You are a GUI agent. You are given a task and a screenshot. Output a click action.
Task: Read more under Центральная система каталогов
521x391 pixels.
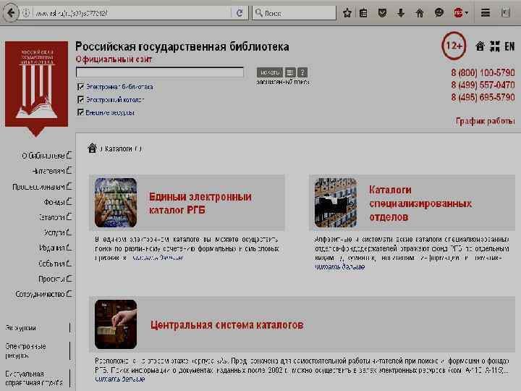pos(119,379)
